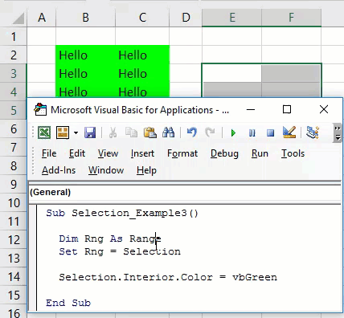Select Excel row 12 header
344x318 pixels.
(x=14, y=239)
